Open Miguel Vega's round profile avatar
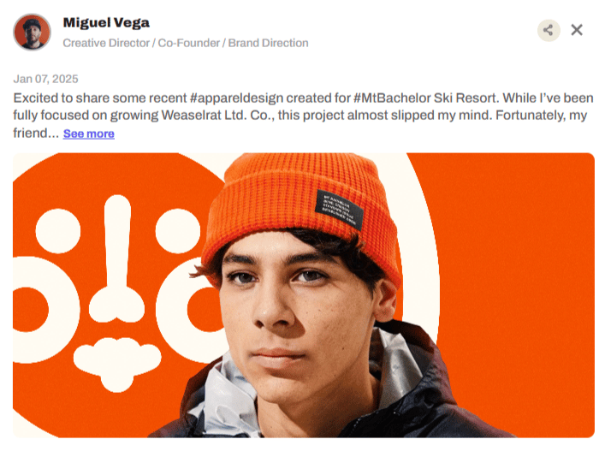Viewport: 605px width, 451px height. 32,33
